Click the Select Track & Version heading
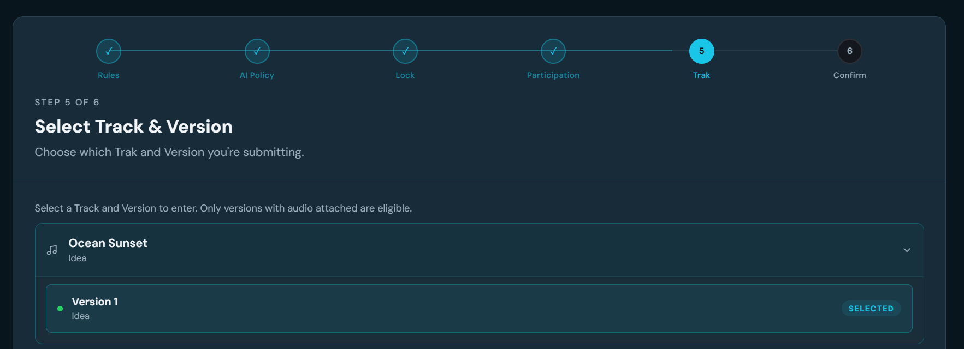 coord(134,127)
